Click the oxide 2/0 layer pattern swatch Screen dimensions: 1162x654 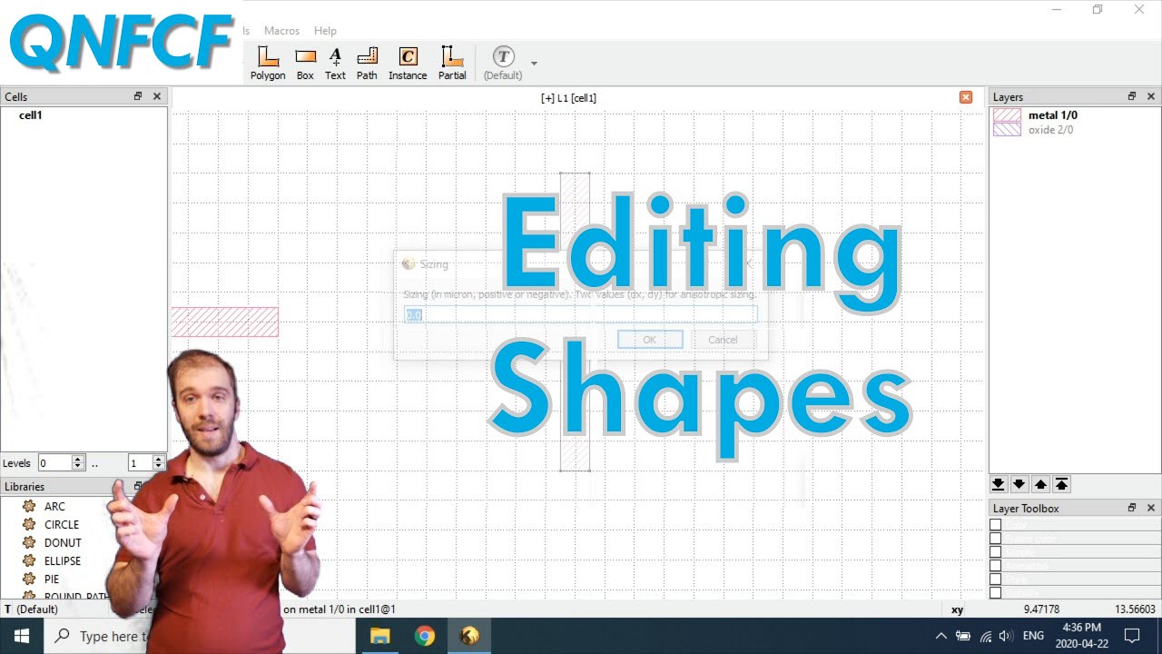click(1007, 130)
